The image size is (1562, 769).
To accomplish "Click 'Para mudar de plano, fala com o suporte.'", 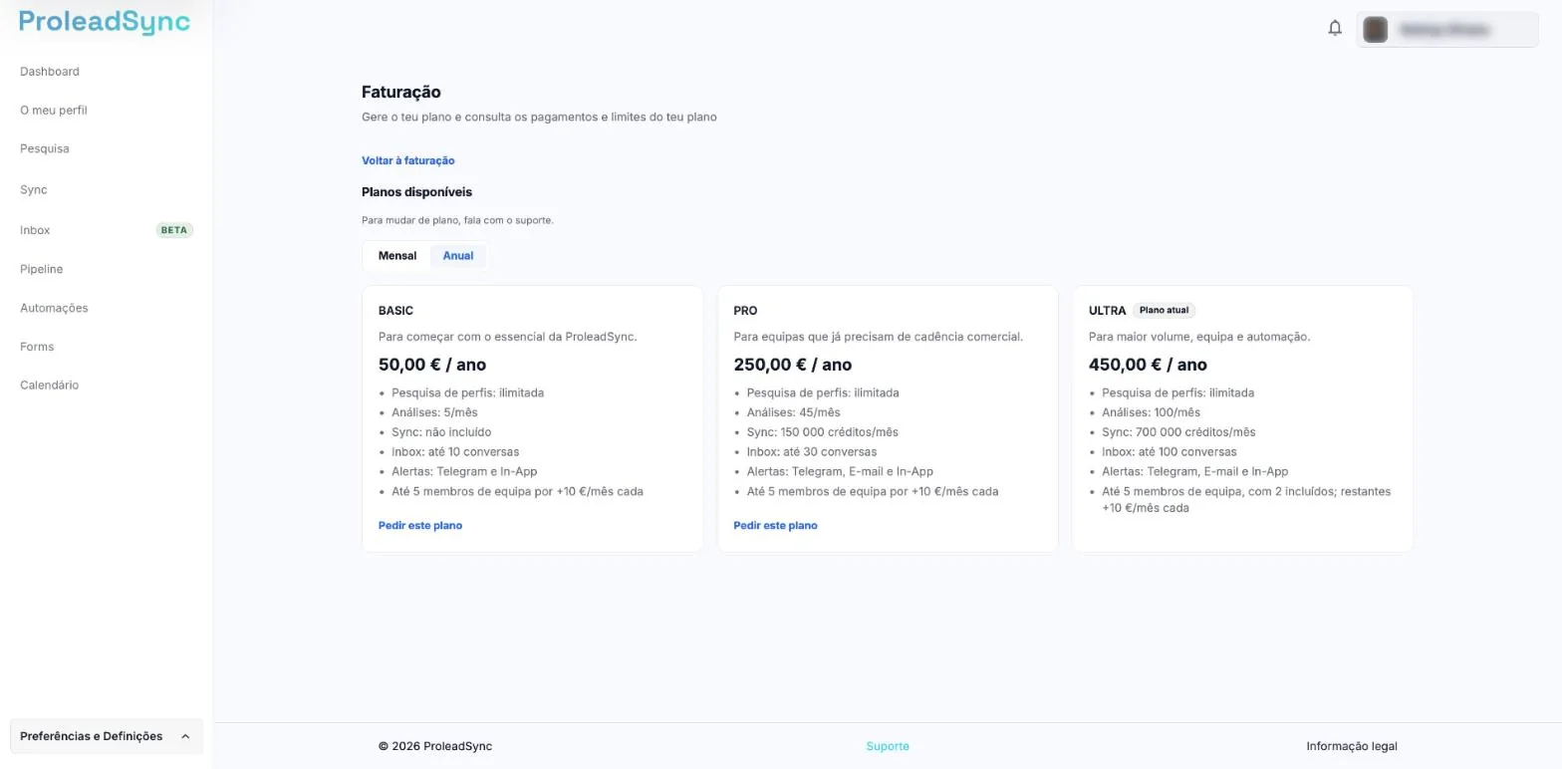I will [457, 221].
